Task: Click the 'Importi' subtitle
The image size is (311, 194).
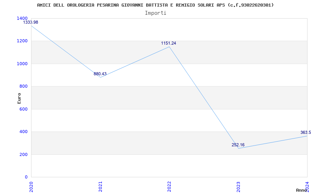Action: [155, 13]
